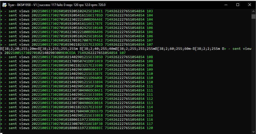Click the log line with ID ending DC0B16
The image size is (256, 134).
tap(77, 103)
